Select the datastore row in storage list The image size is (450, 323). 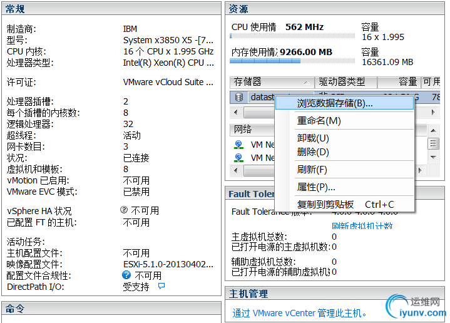[x=335, y=97]
